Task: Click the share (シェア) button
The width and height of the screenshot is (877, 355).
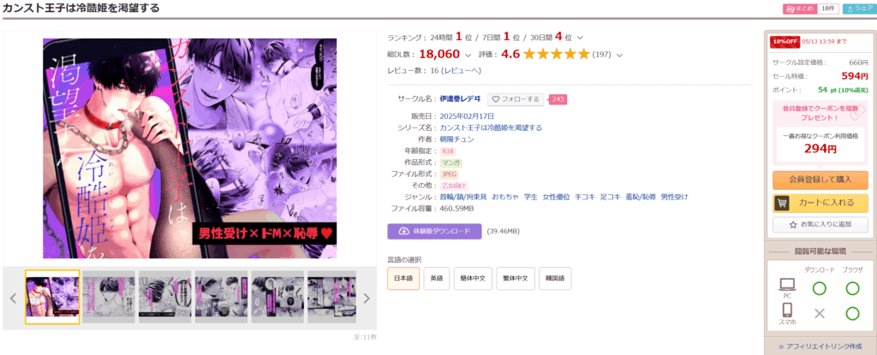Action: 859,9
